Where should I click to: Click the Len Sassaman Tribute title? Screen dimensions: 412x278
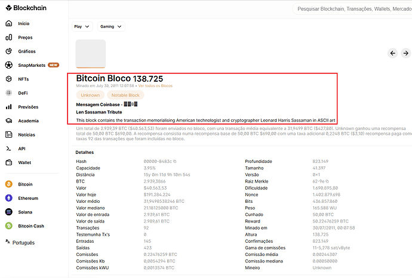[x=99, y=112]
